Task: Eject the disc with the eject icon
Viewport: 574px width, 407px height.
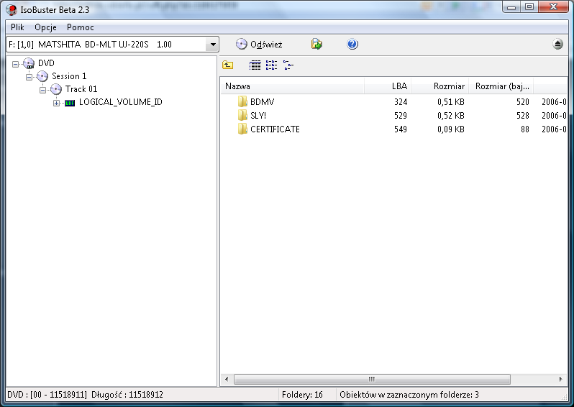Action: coord(557,45)
